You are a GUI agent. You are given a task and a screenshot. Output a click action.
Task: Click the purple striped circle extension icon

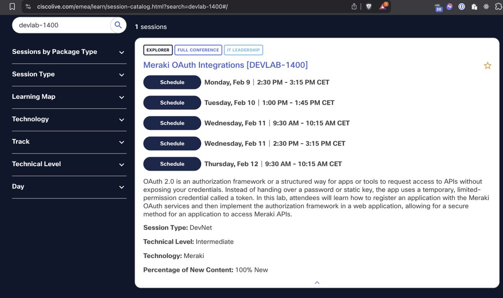pyautogui.click(x=449, y=6)
